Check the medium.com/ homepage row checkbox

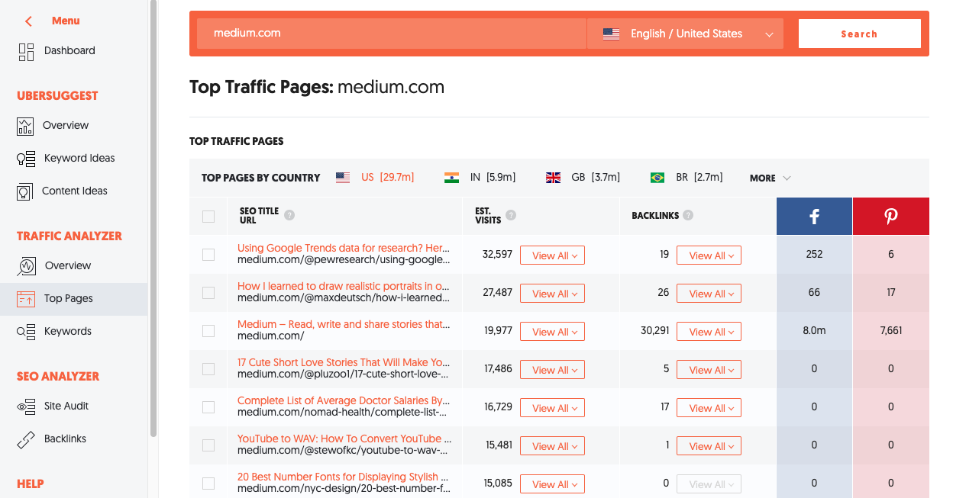(x=208, y=331)
